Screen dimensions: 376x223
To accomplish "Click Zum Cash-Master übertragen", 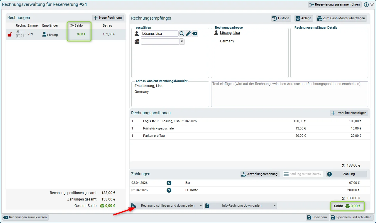I will (342, 18).
